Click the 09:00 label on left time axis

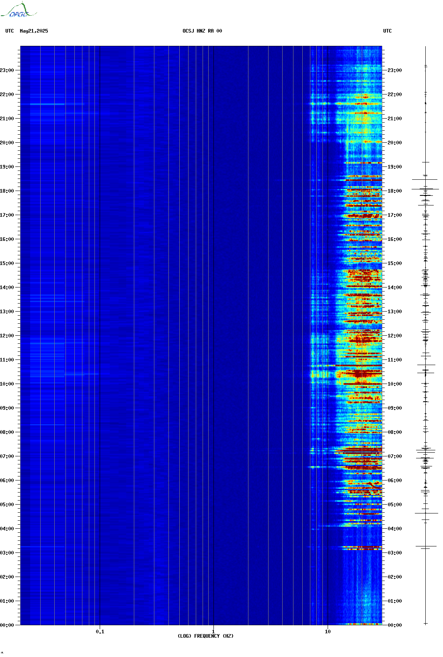[x=7, y=408]
